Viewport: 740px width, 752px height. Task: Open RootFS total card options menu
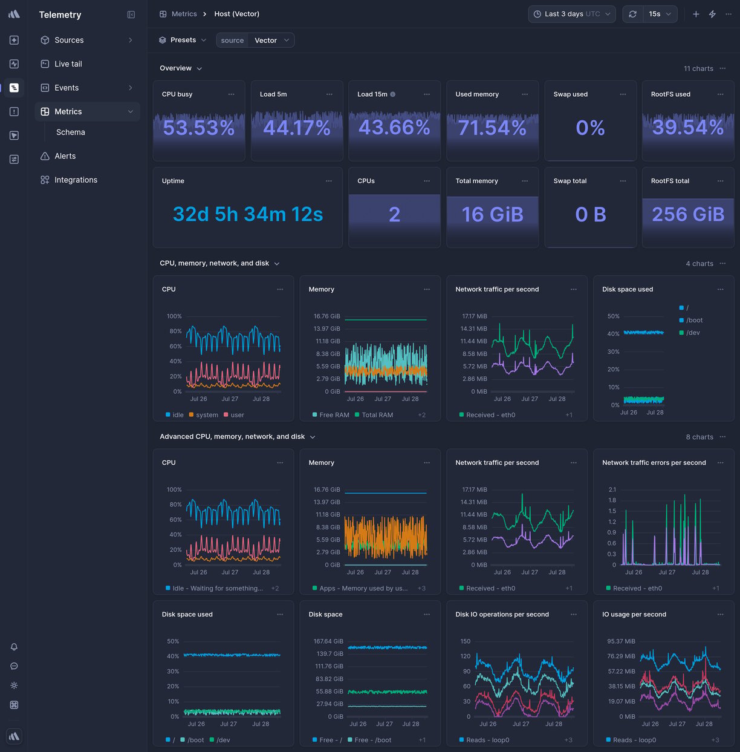(721, 181)
